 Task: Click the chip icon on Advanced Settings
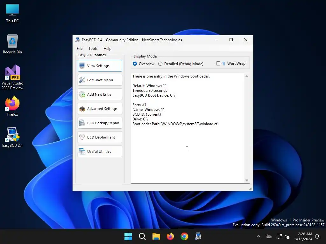click(82, 109)
